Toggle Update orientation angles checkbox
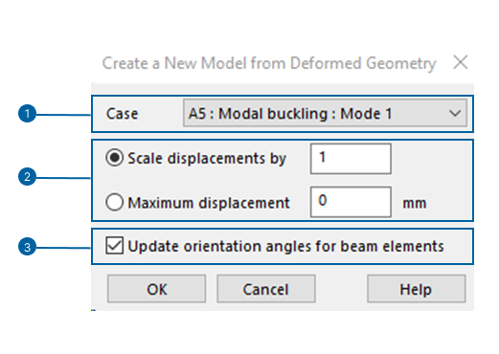The height and width of the screenshot is (354, 499). [x=114, y=246]
